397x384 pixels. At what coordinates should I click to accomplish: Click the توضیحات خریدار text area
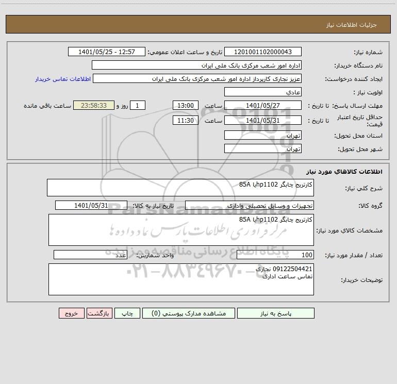point(181,279)
